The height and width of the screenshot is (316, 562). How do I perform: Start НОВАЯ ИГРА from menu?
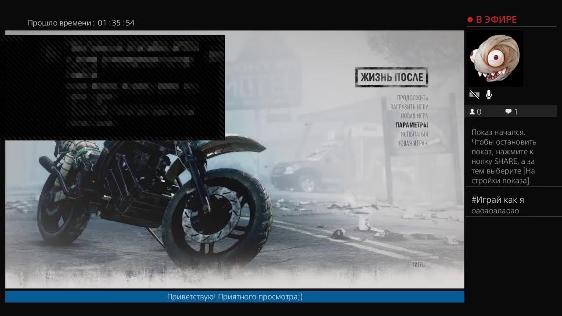(414, 116)
